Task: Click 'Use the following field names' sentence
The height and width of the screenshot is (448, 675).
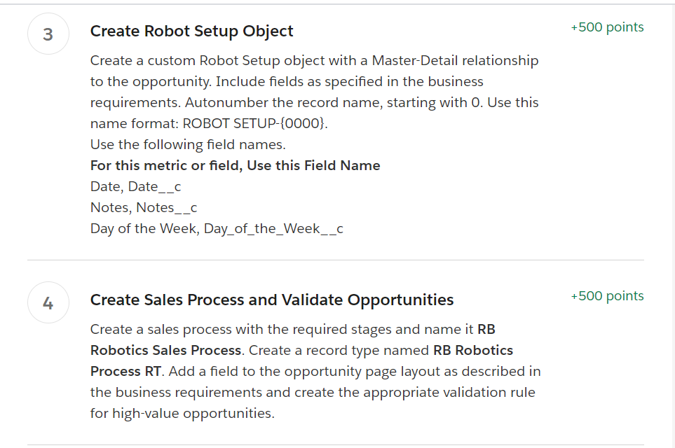Action: pos(188,144)
